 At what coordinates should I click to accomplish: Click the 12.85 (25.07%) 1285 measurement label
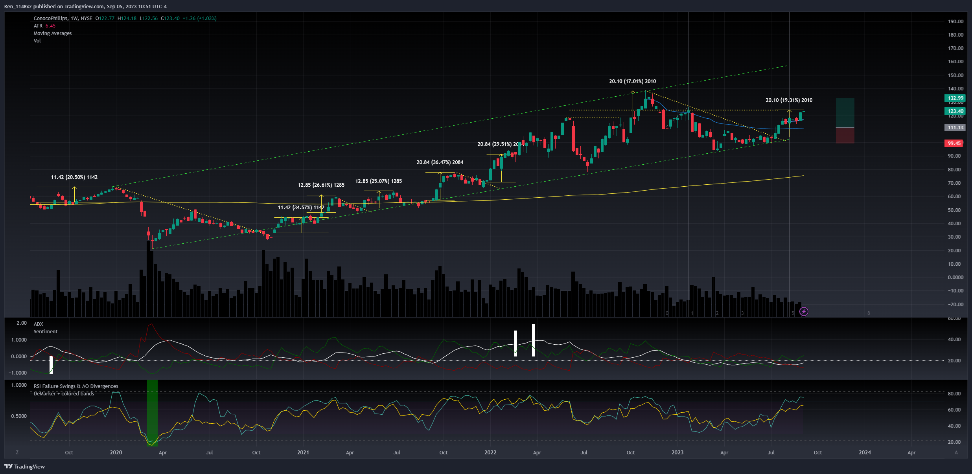(379, 181)
